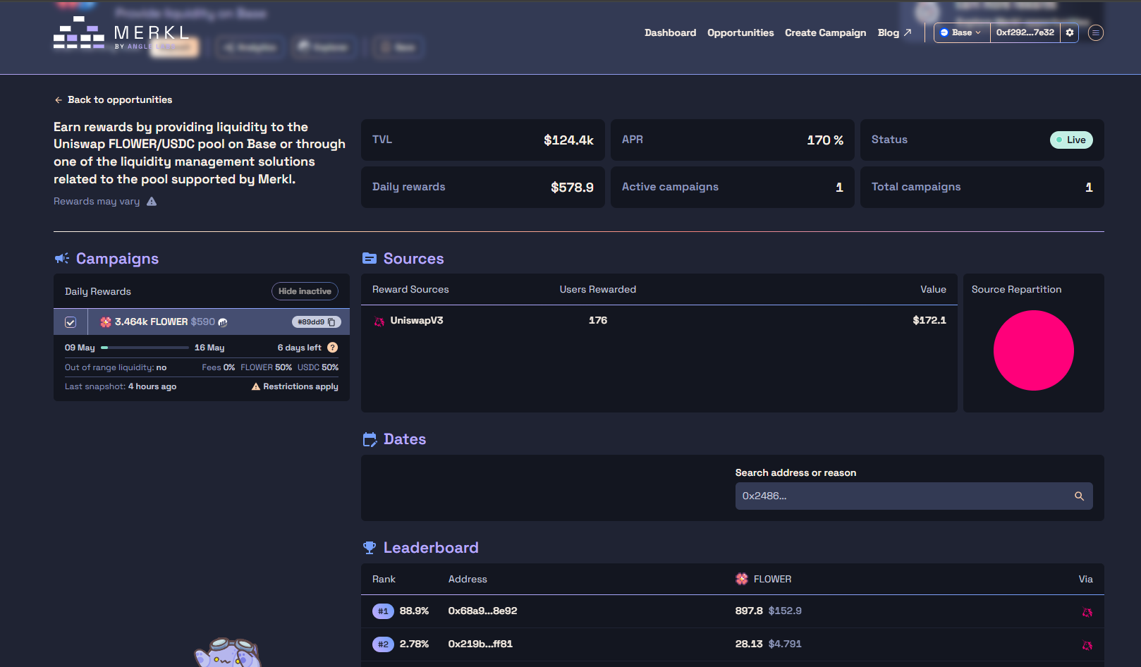
Task: Click the TVL value $124.4k
Action: point(568,140)
